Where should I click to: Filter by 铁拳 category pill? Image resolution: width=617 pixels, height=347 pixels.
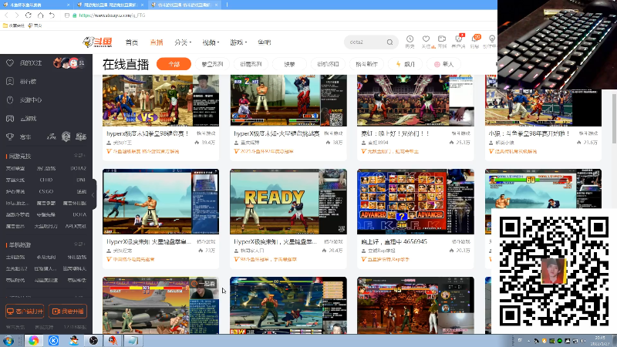(x=289, y=64)
